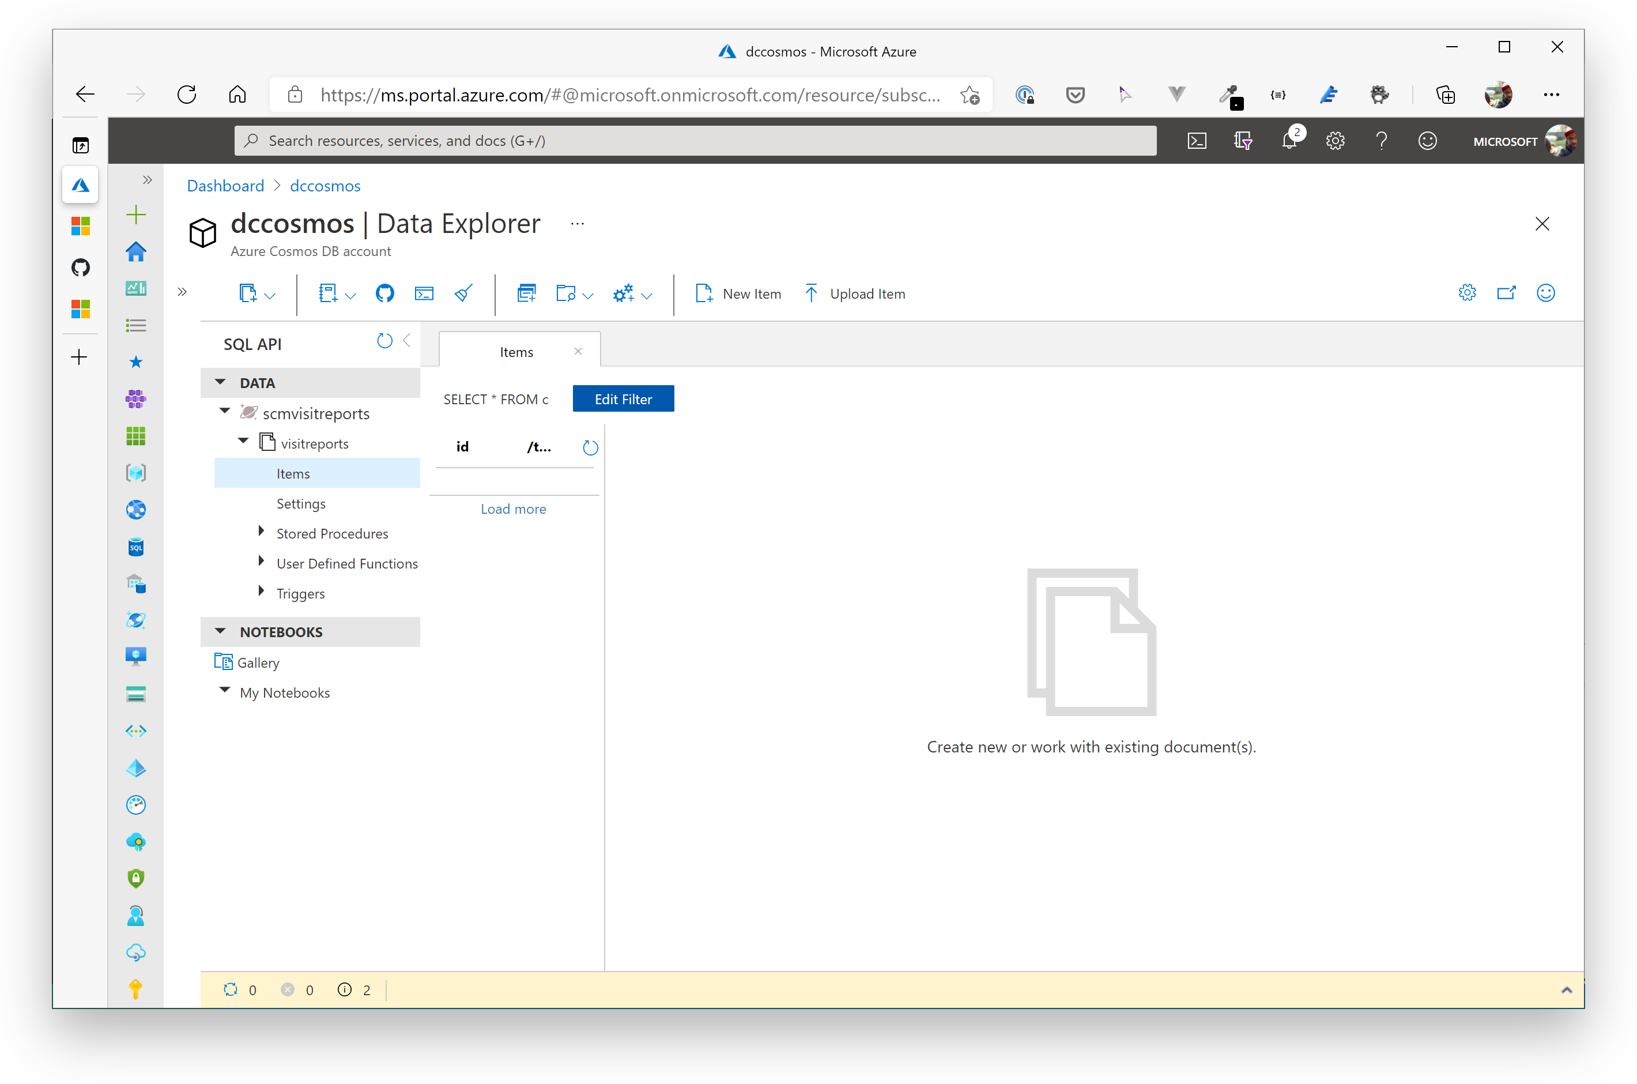This screenshot has width=1637, height=1084.
Task: Click the feedback smiley icon near settings
Action: (1546, 293)
